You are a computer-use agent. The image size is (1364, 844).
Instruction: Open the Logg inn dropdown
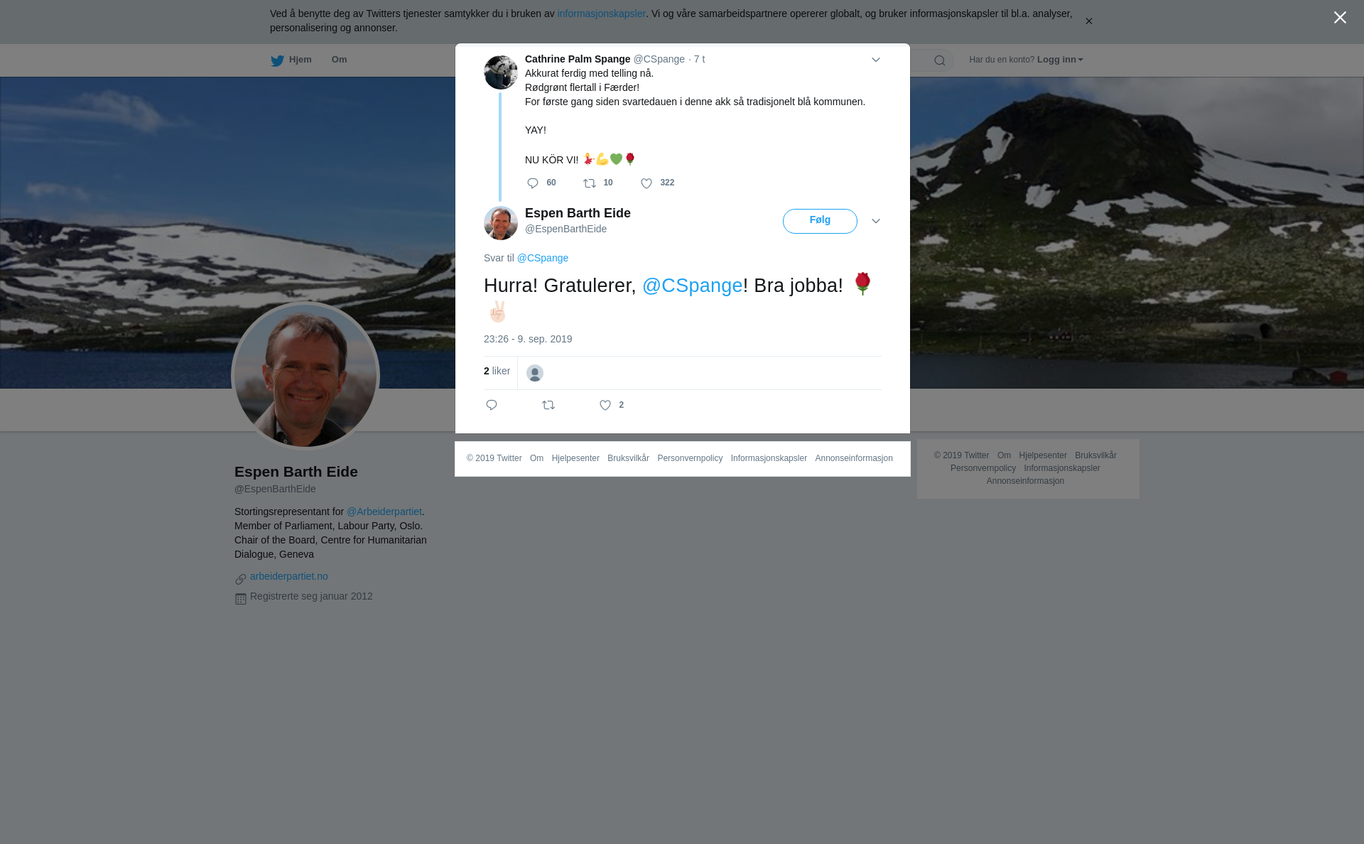[1060, 60]
